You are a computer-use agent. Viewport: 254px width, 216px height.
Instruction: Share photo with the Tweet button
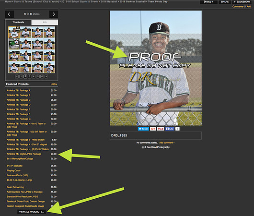143,129
